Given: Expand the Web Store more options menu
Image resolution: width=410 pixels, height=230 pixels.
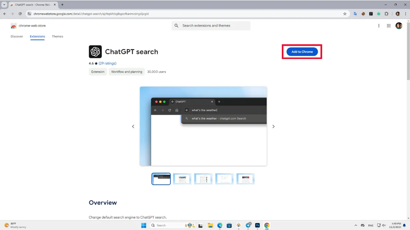Looking at the screenshot, I should [379, 26].
